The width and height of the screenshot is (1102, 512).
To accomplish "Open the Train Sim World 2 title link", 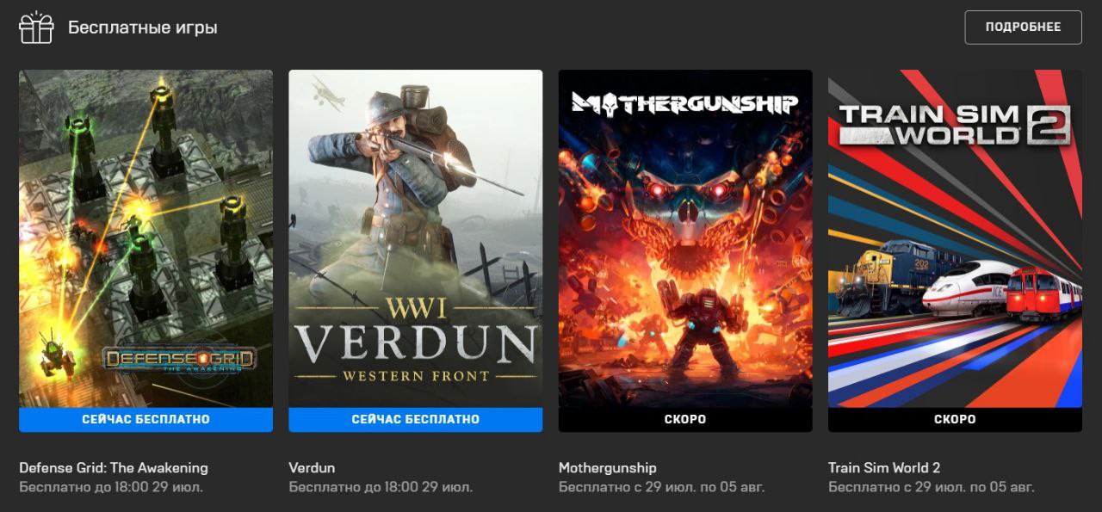I will [x=884, y=468].
